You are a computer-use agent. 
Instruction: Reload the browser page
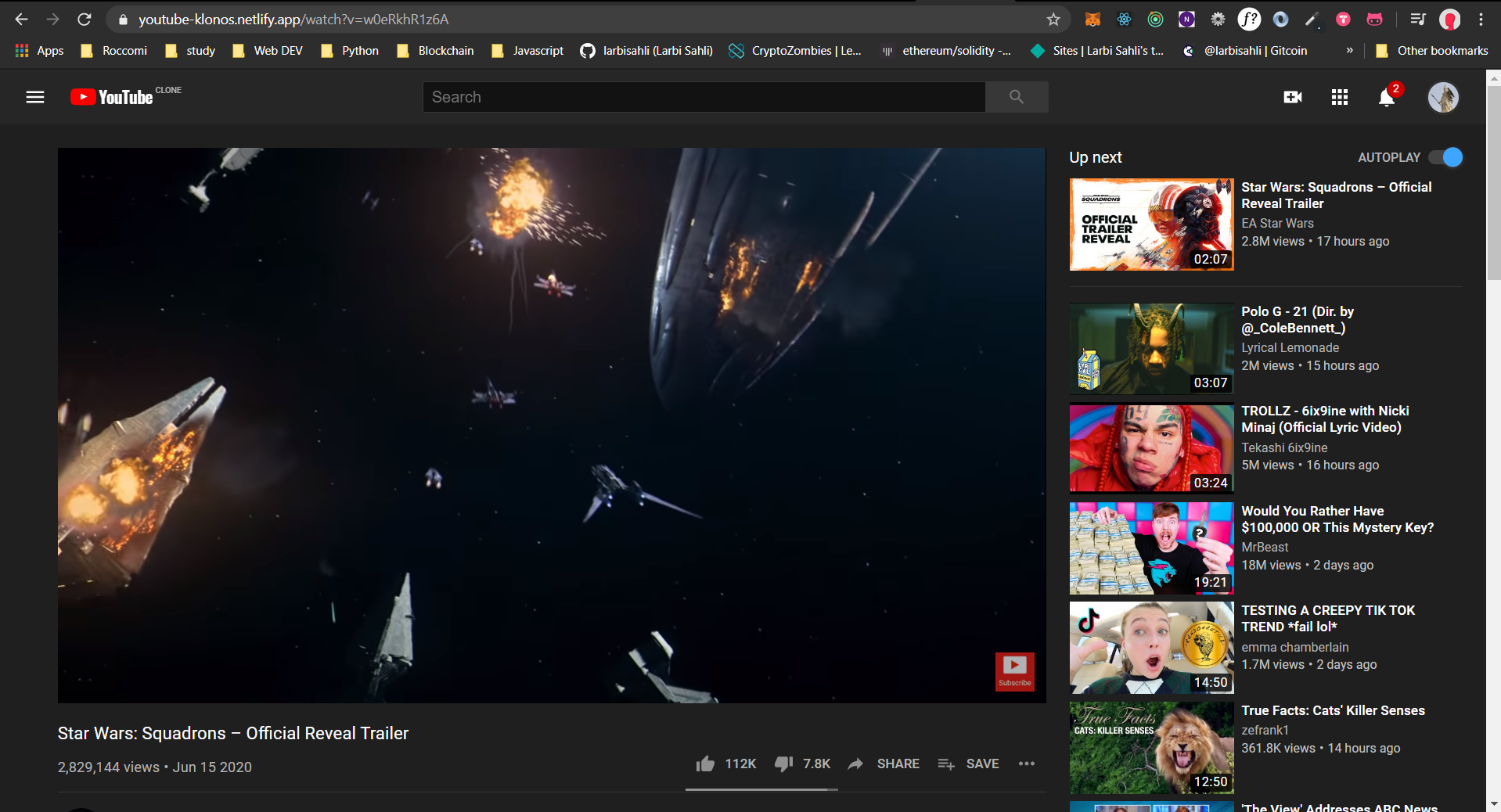pos(85,19)
